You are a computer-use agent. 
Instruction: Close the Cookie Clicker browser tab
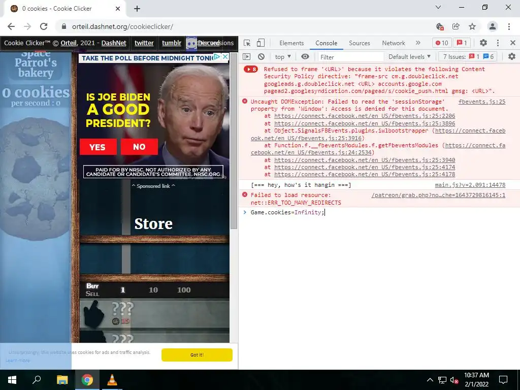point(118,9)
